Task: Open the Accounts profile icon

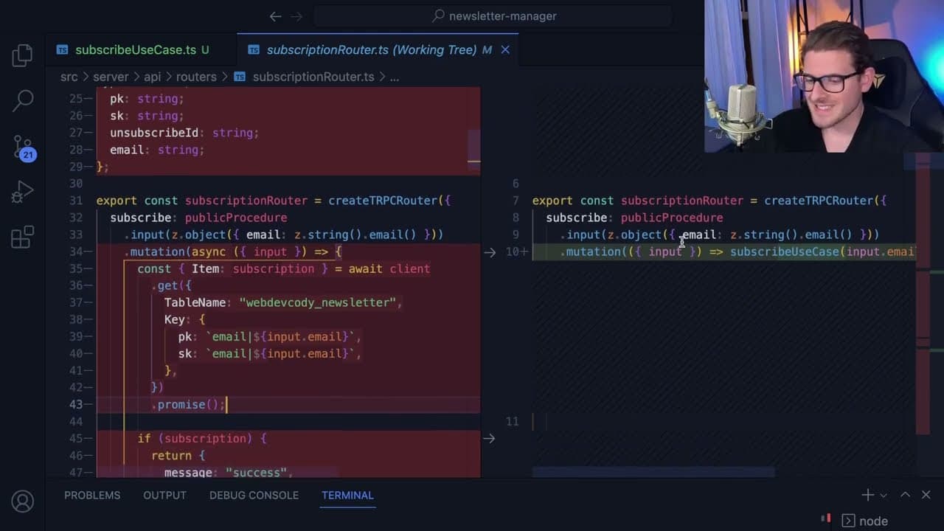Action: point(22,502)
